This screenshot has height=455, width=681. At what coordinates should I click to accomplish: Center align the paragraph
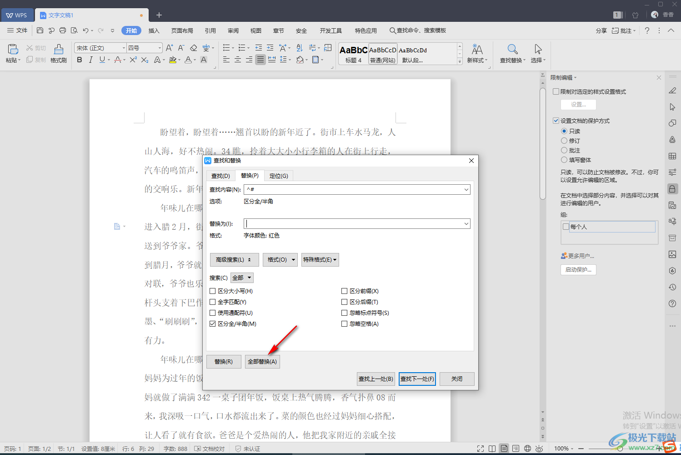(238, 60)
